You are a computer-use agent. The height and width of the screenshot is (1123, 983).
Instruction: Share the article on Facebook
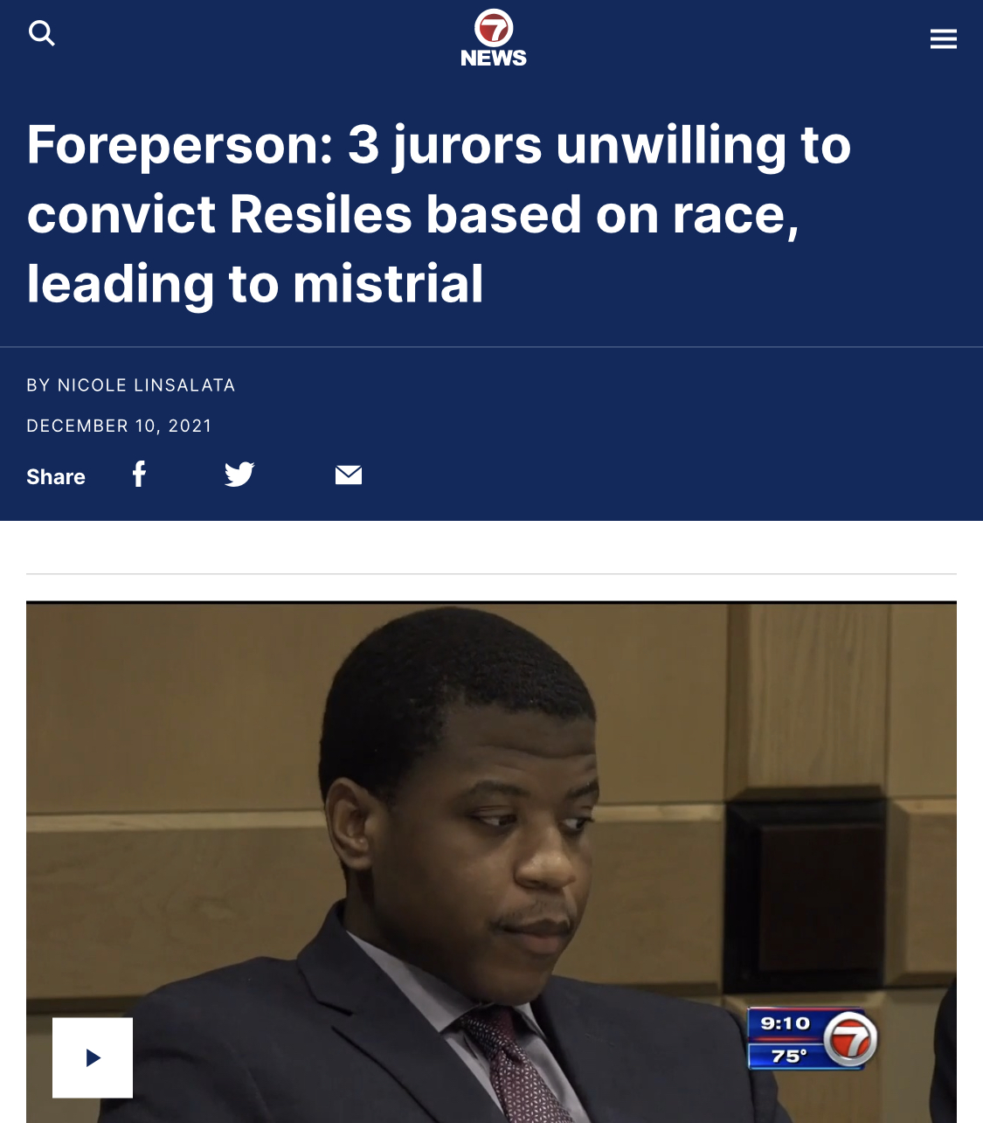tap(139, 475)
